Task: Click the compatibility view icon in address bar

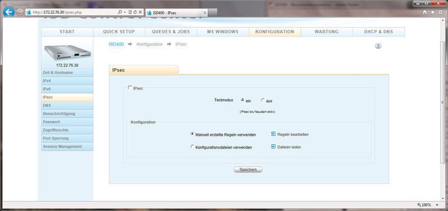Action: click(x=130, y=12)
